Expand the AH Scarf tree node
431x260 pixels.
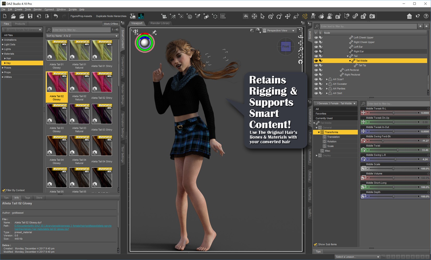pyautogui.click(x=327, y=79)
